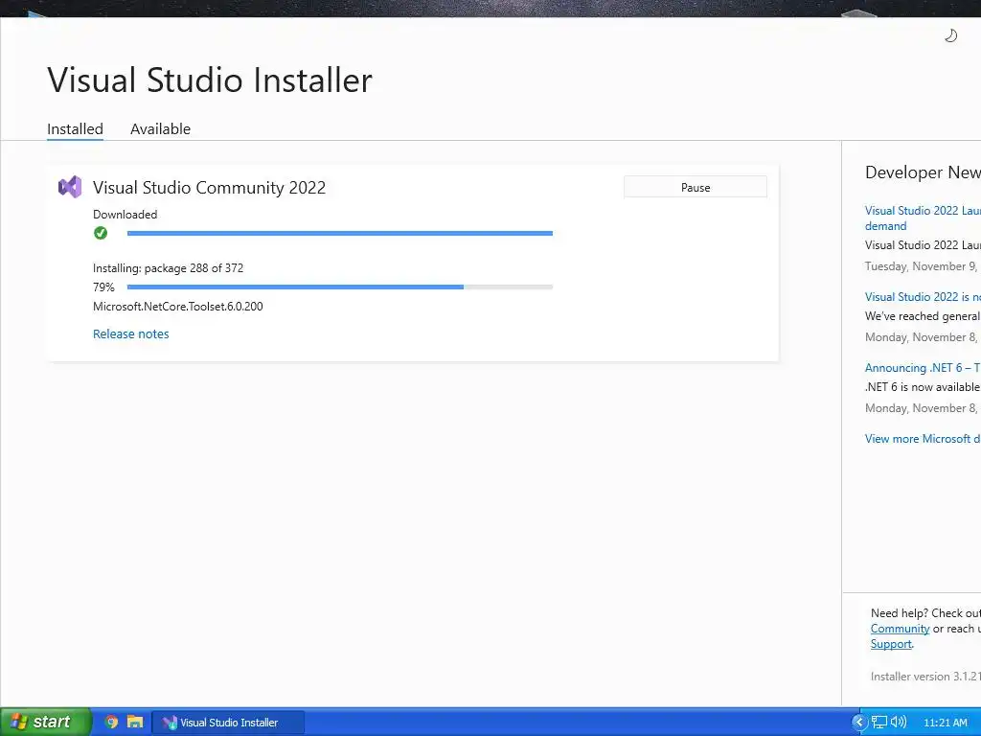Click the 11:21 AM taskbar clock
The width and height of the screenshot is (981, 736).
coord(946,723)
